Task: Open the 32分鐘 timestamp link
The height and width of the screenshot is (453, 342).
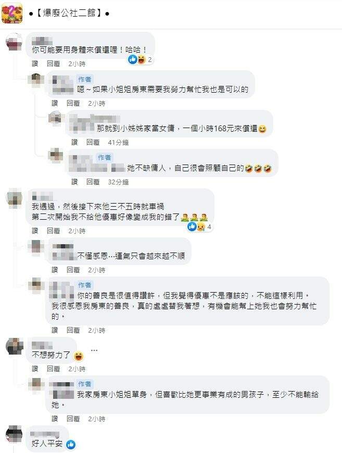Action: [118, 182]
